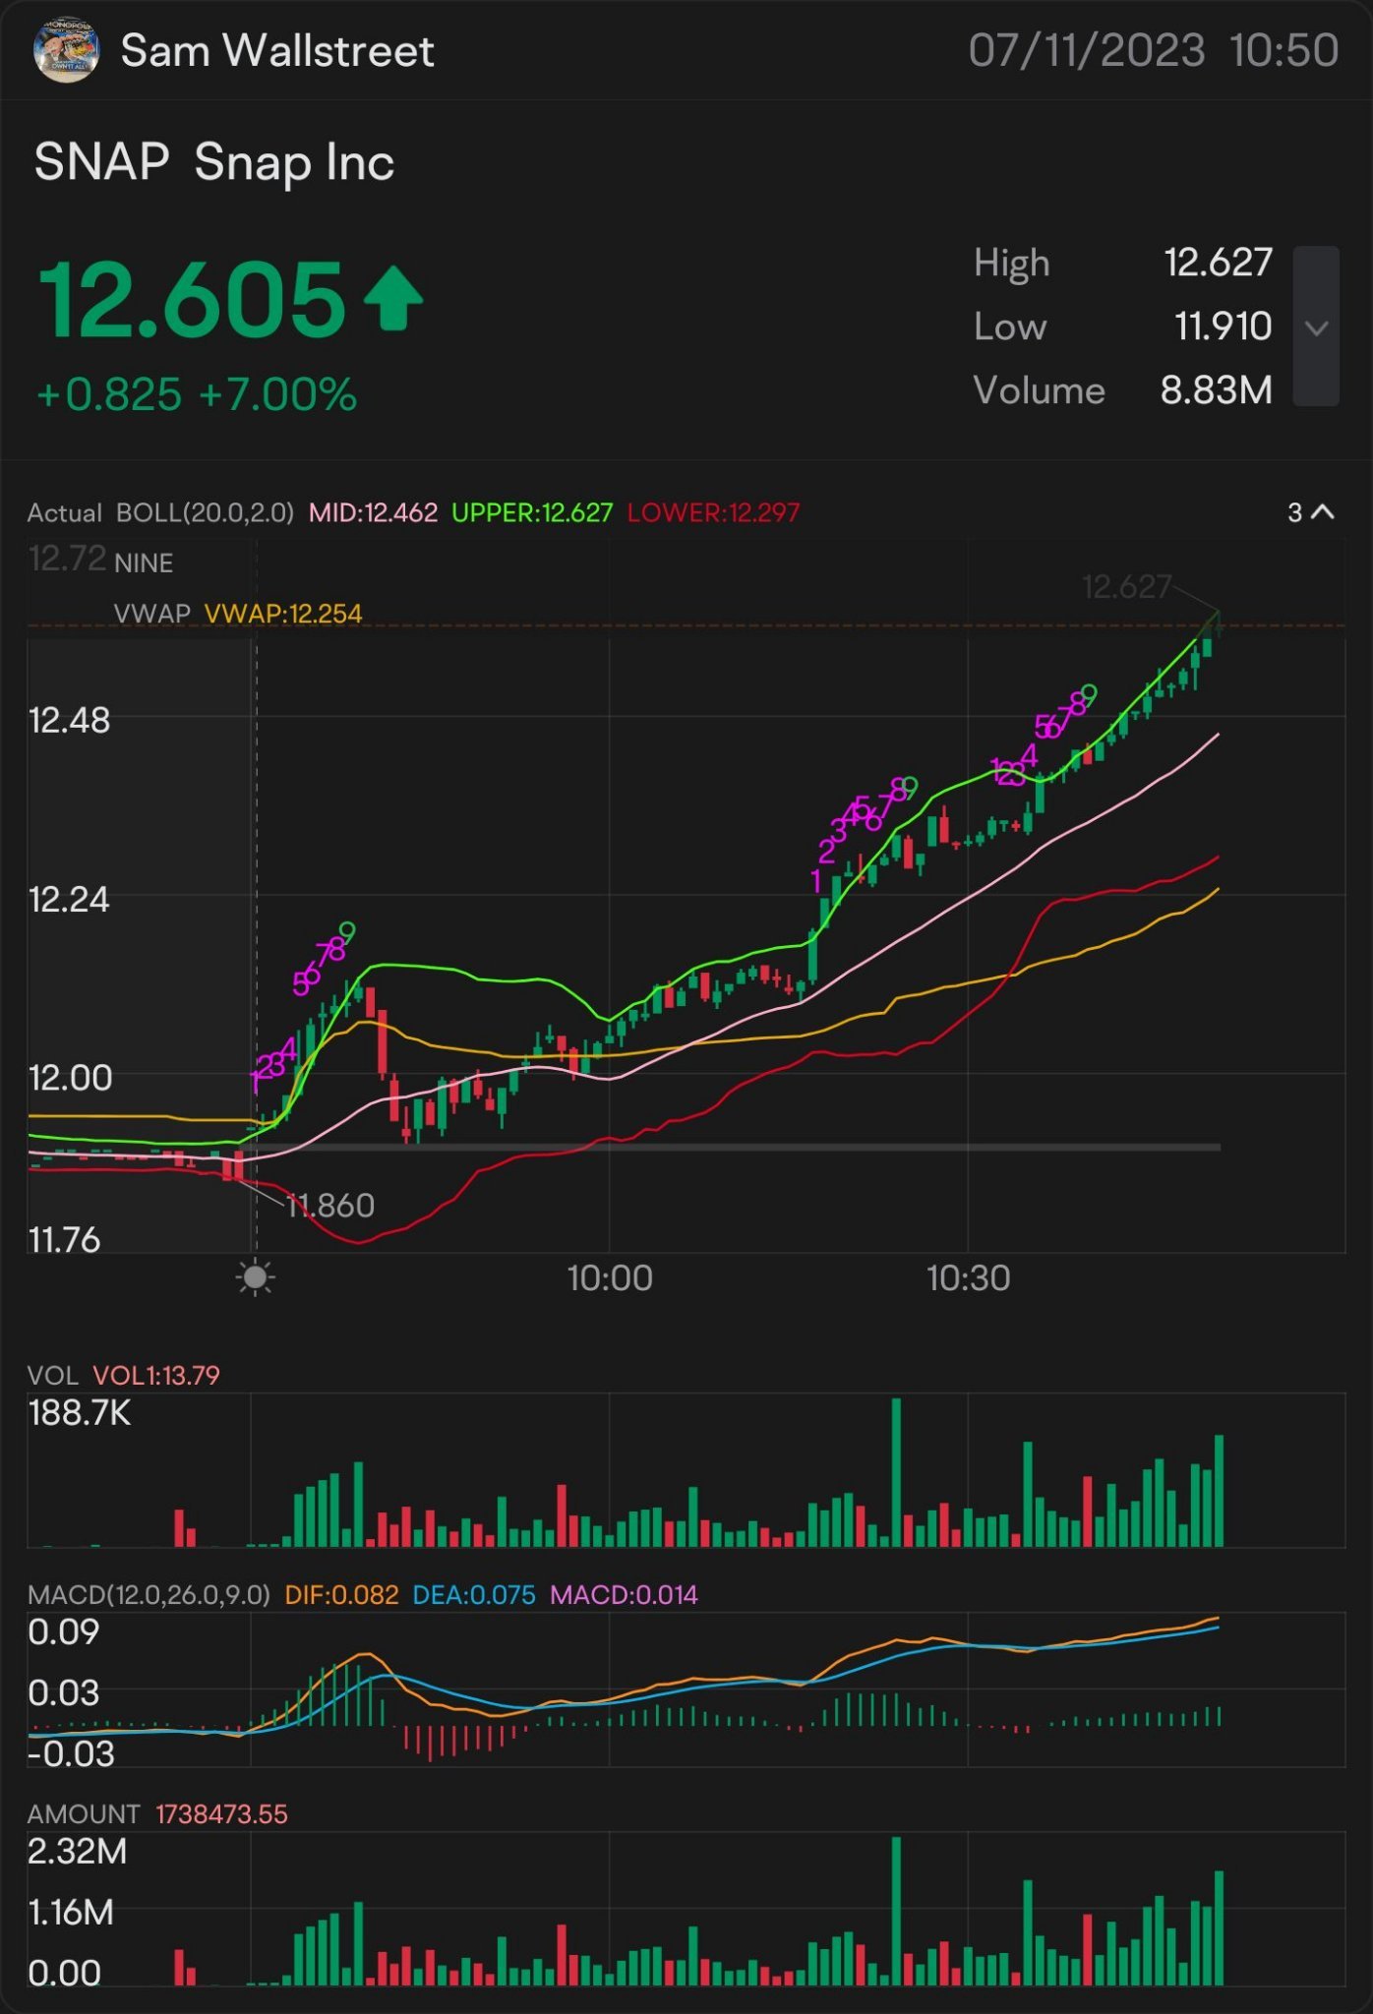The image size is (1373, 2014).
Task: Tap the UPPER:12.627 Bollinger value
Action: coord(532,512)
